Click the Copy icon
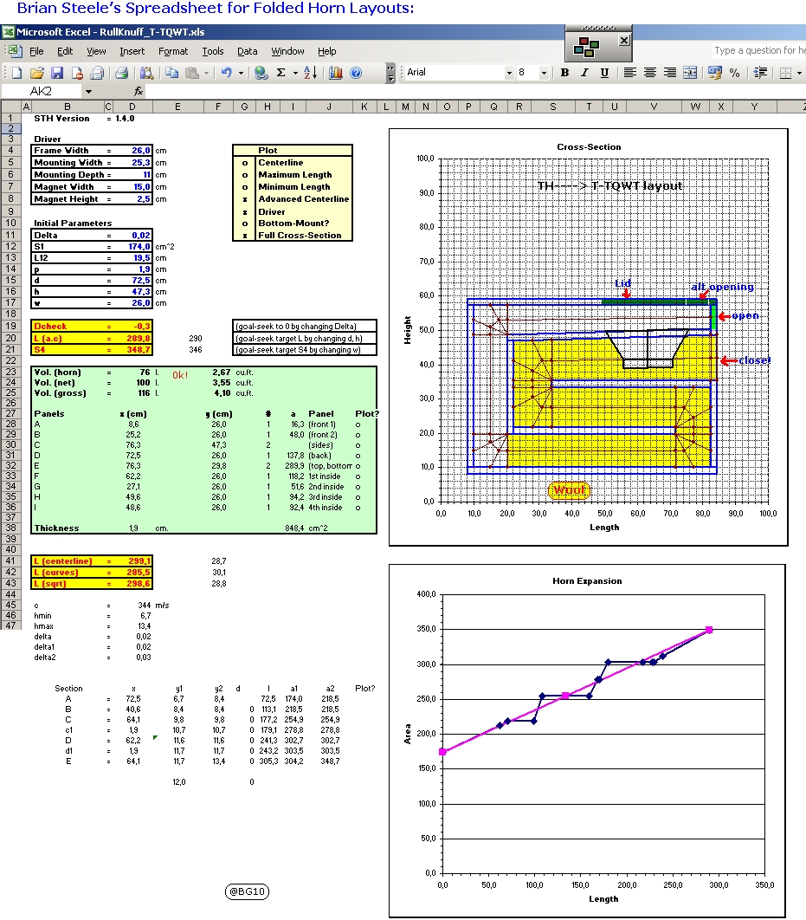 [x=171, y=73]
